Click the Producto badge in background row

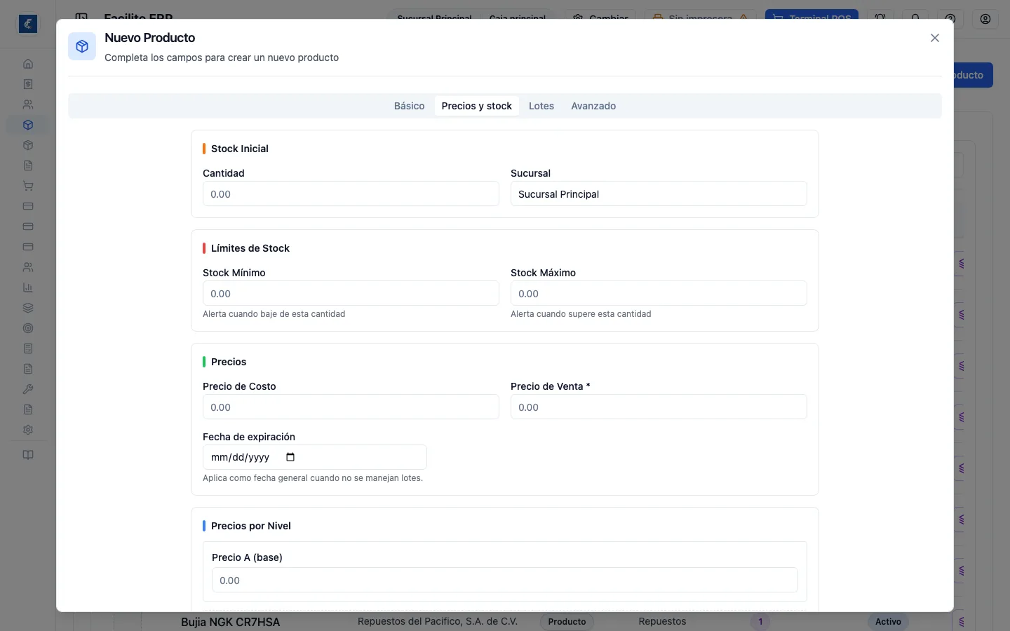(x=567, y=622)
